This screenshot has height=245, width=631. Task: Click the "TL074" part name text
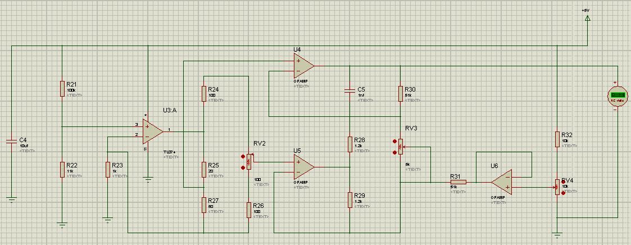[170, 152]
